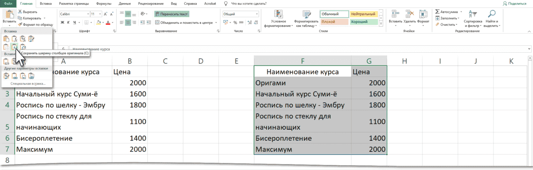533x170 pixels.
Task: Center text horizontally
Action: point(128,23)
